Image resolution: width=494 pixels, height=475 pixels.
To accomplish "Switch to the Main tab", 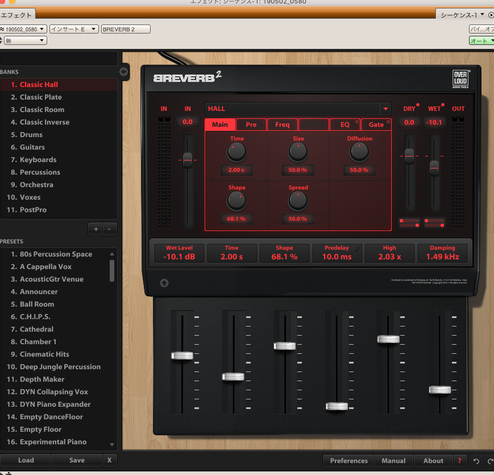I will click(220, 125).
